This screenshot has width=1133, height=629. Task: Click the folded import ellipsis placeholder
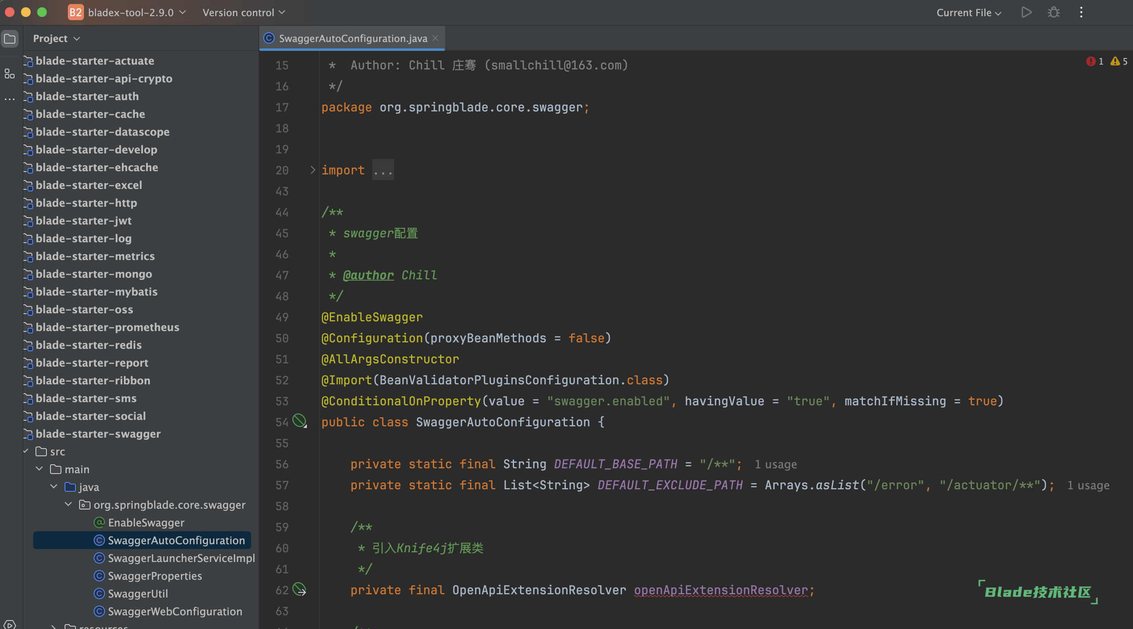383,170
